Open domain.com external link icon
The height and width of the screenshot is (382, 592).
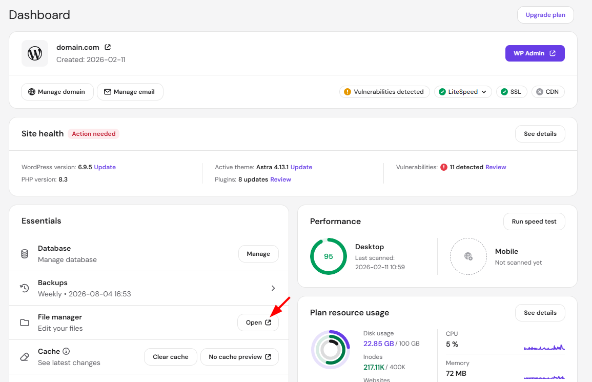point(108,47)
